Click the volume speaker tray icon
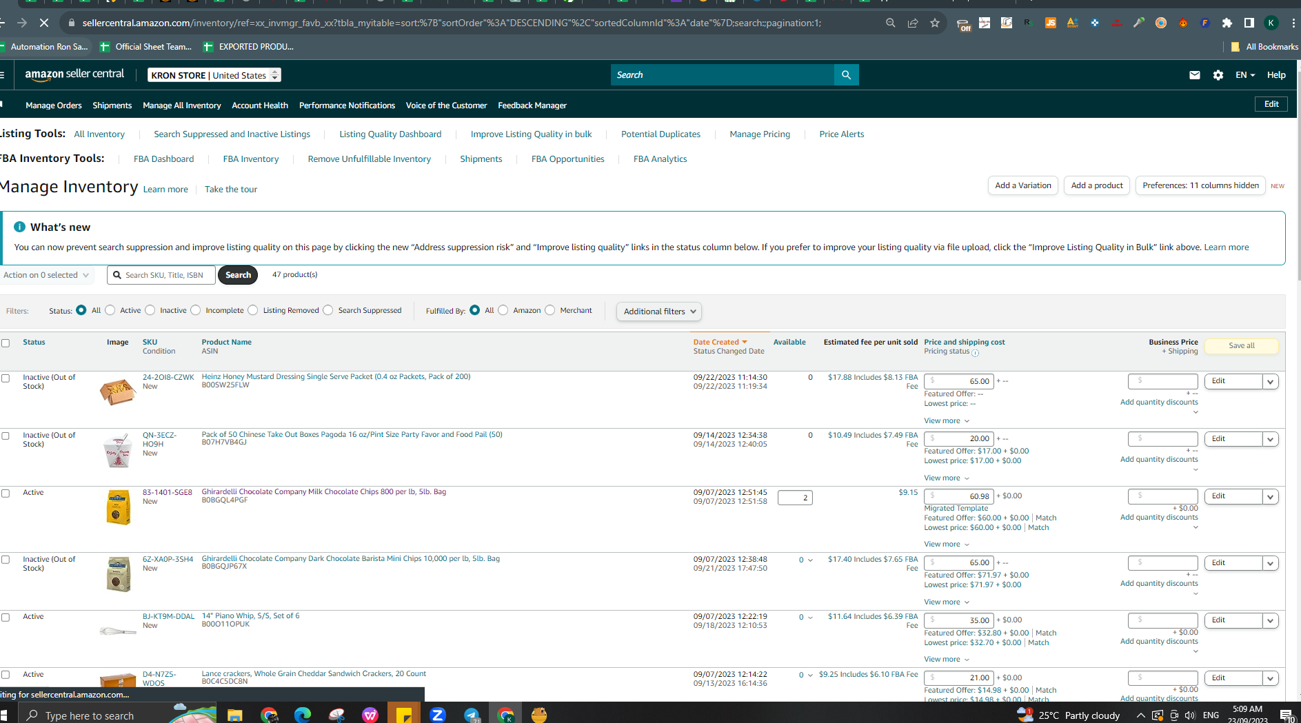This screenshot has height=723, width=1301. coord(1190,715)
